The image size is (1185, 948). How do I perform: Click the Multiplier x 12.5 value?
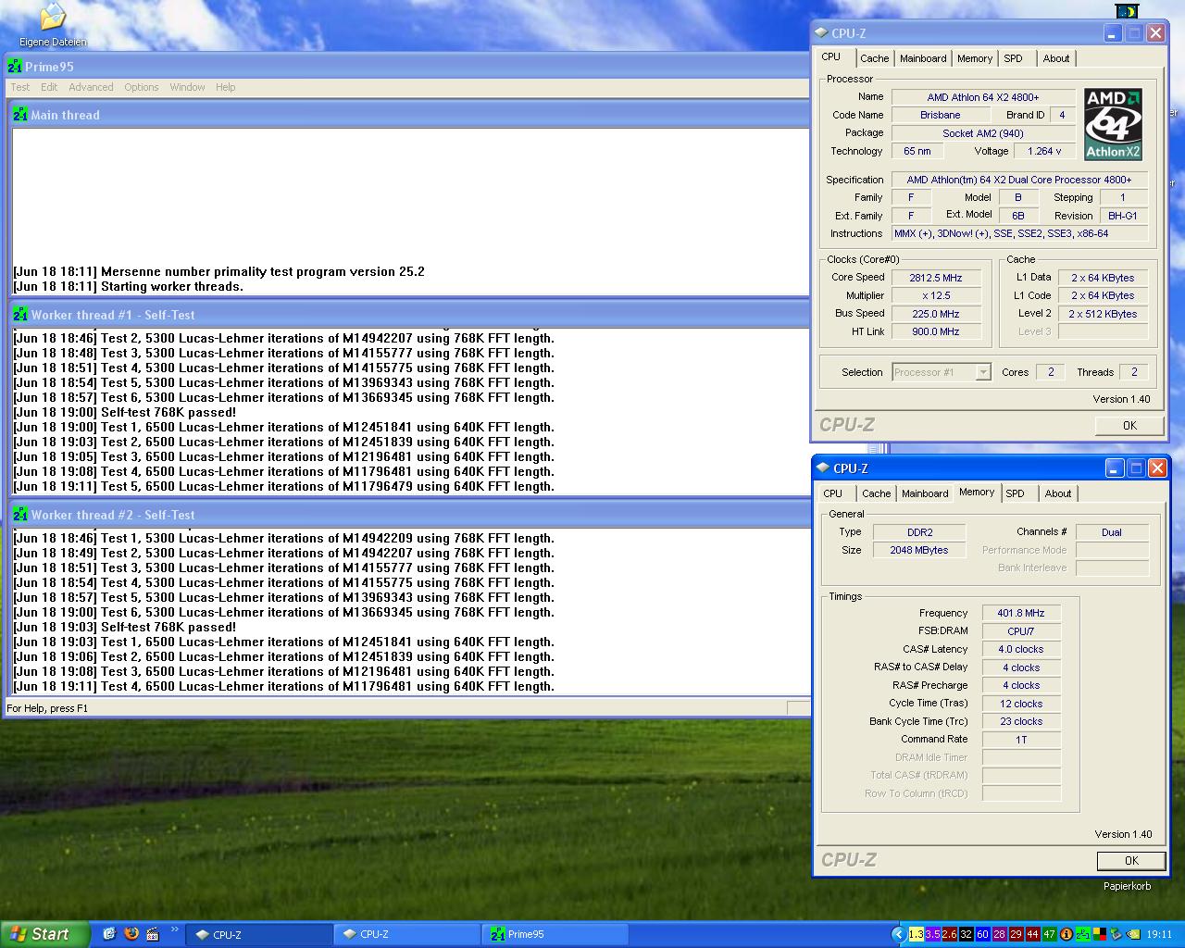point(936,295)
